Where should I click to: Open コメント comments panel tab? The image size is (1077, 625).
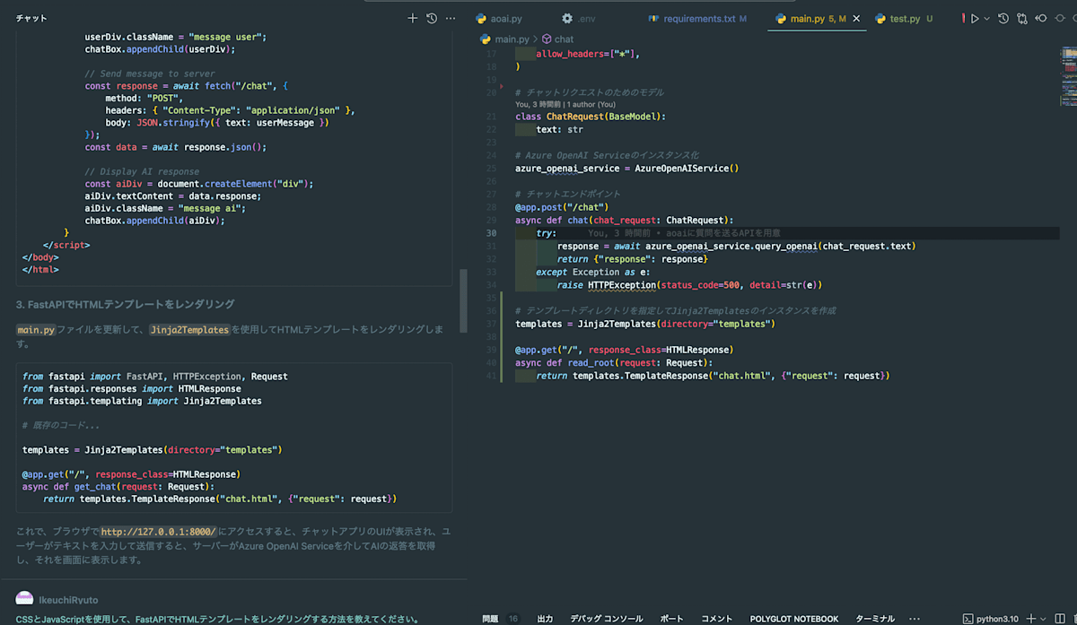tap(717, 619)
